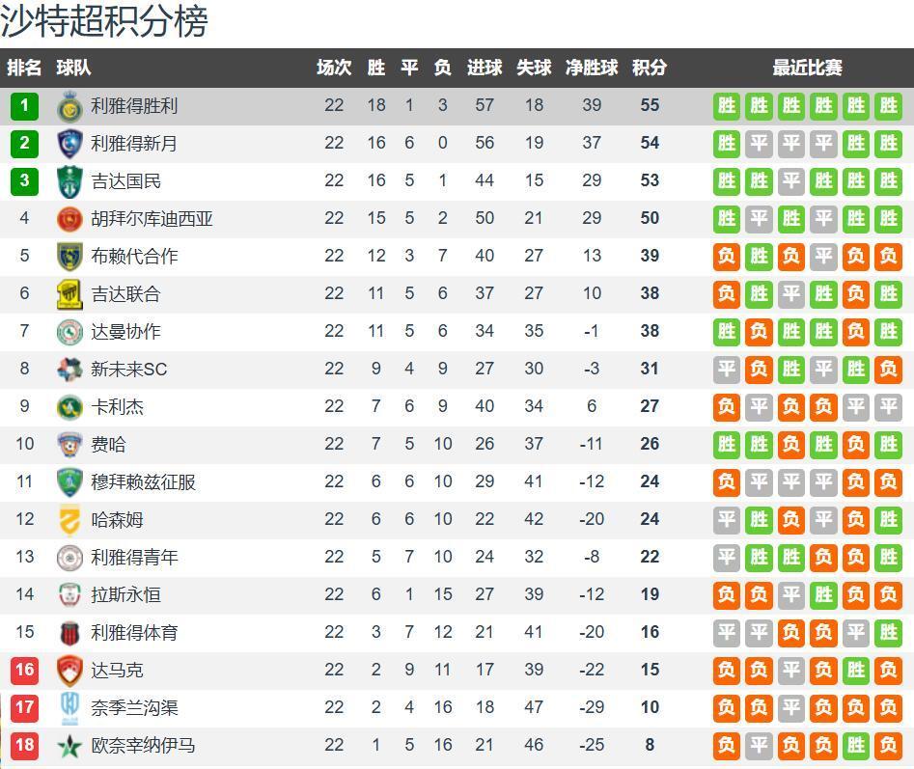Click the 奈季兰沟渠 team logo
914x769 pixels.
tap(69, 707)
